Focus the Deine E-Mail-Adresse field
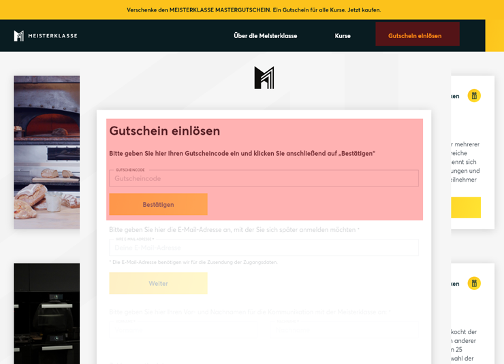Screen dimensions: 504x364 pyautogui.click(x=264, y=248)
